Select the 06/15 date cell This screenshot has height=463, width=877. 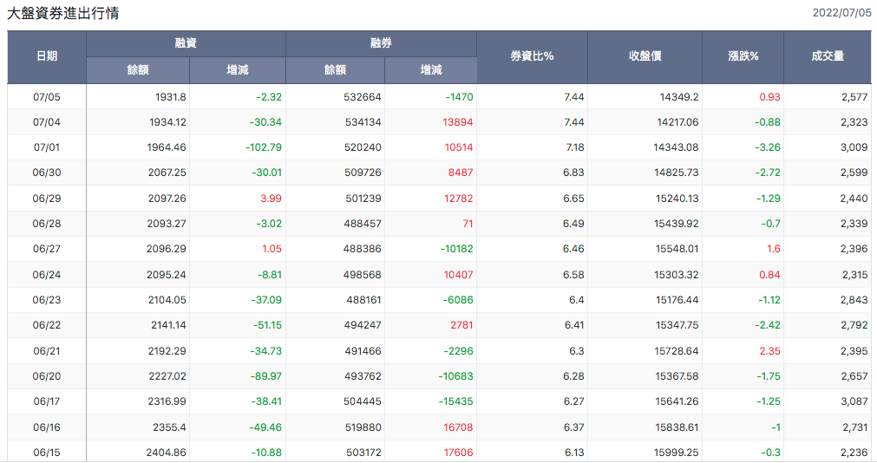(x=47, y=453)
